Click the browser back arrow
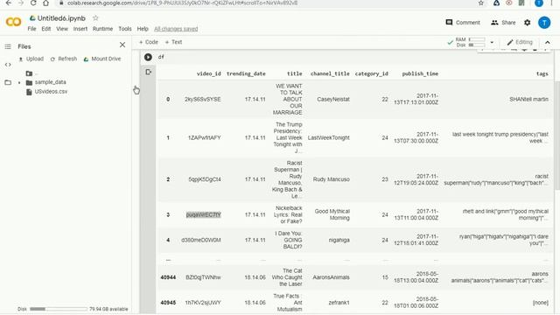 tap(8, 3)
